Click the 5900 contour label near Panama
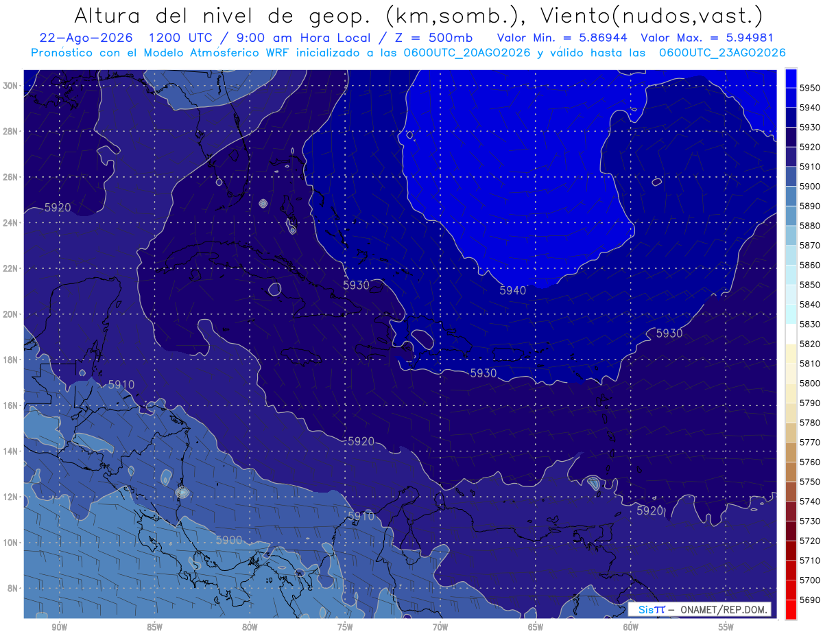This screenshot has width=823, height=636. point(229,540)
